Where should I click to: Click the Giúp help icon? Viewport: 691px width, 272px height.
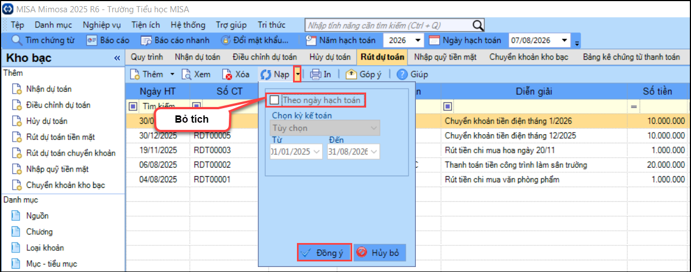402,74
